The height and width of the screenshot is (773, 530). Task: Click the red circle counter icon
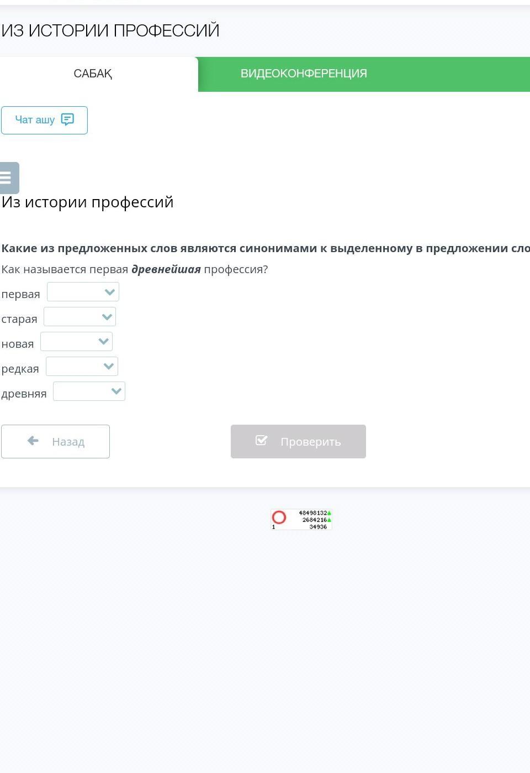tap(279, 518)
